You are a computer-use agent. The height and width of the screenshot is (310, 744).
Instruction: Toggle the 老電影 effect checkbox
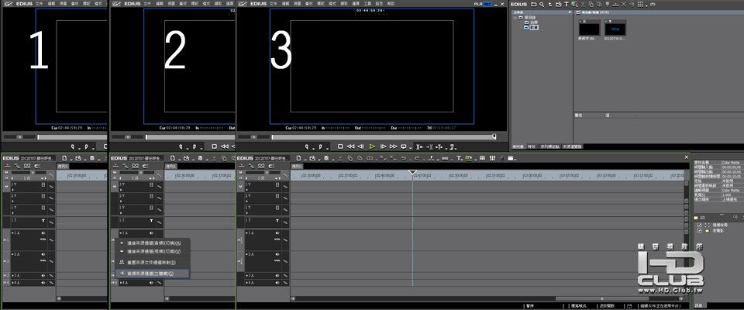click(x=699, y=230)
